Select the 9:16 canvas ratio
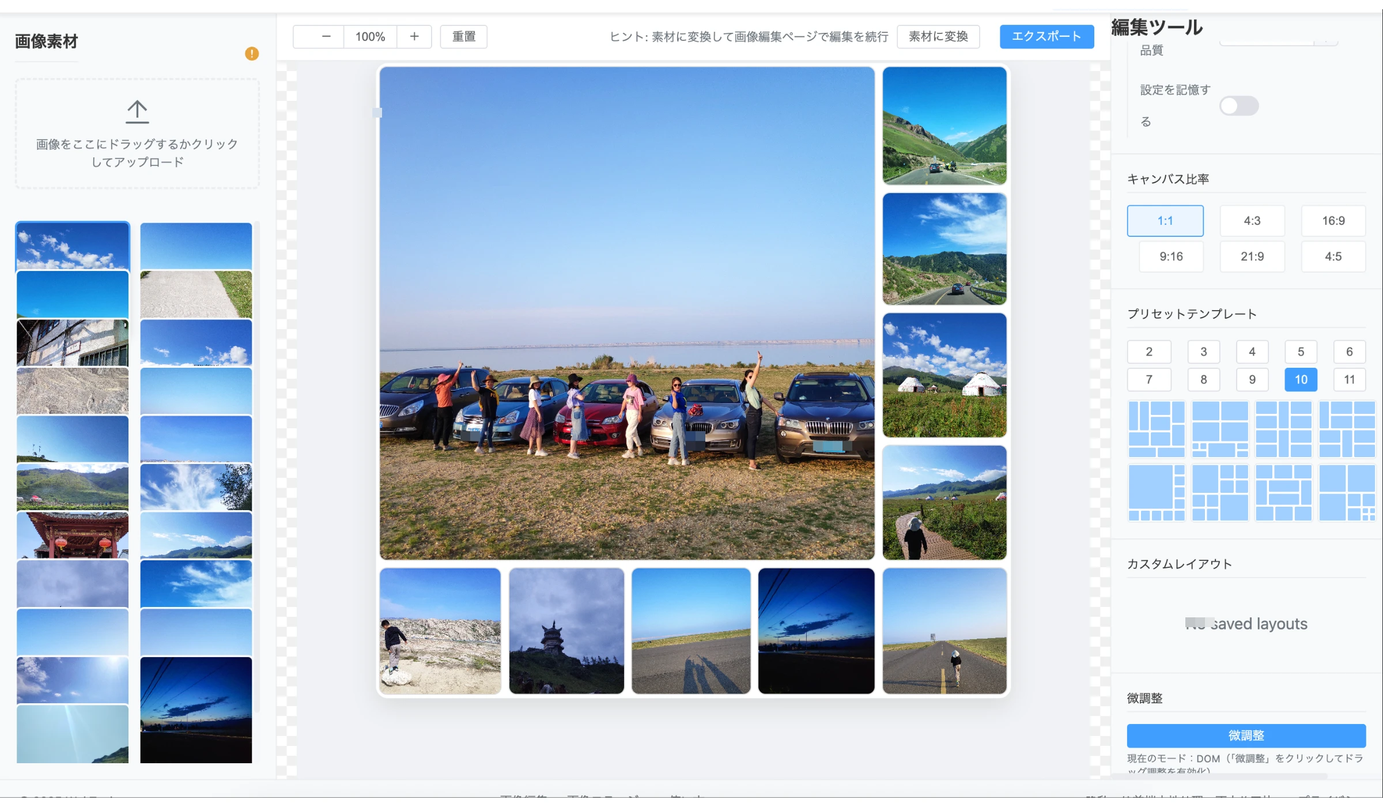 coord(1171,257)
